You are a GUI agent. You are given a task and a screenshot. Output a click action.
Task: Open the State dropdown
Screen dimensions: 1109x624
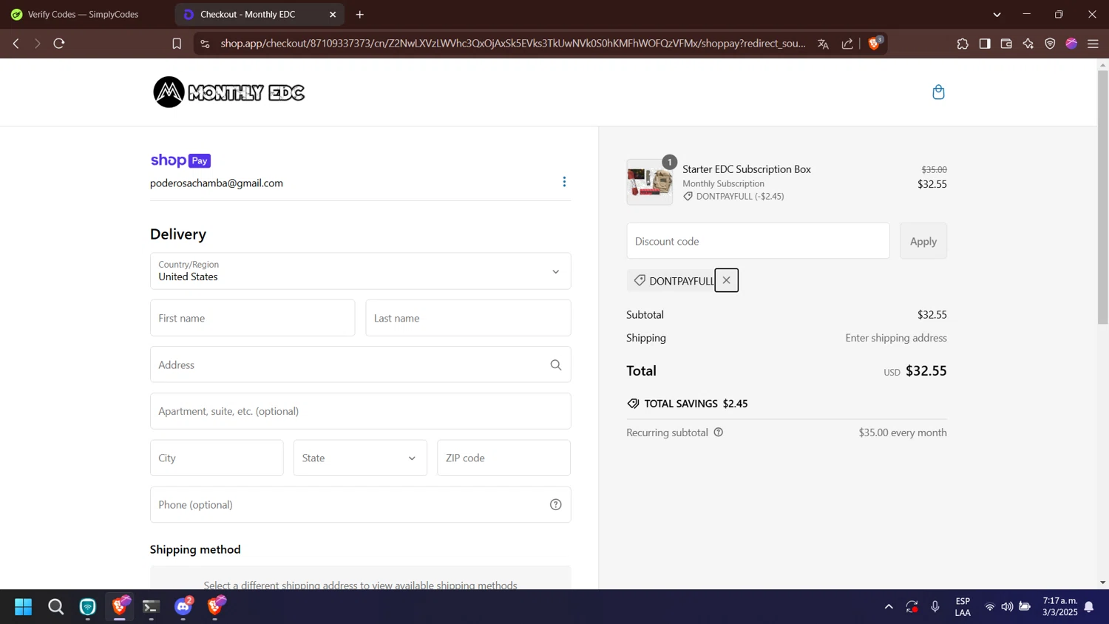pos(360,458)
